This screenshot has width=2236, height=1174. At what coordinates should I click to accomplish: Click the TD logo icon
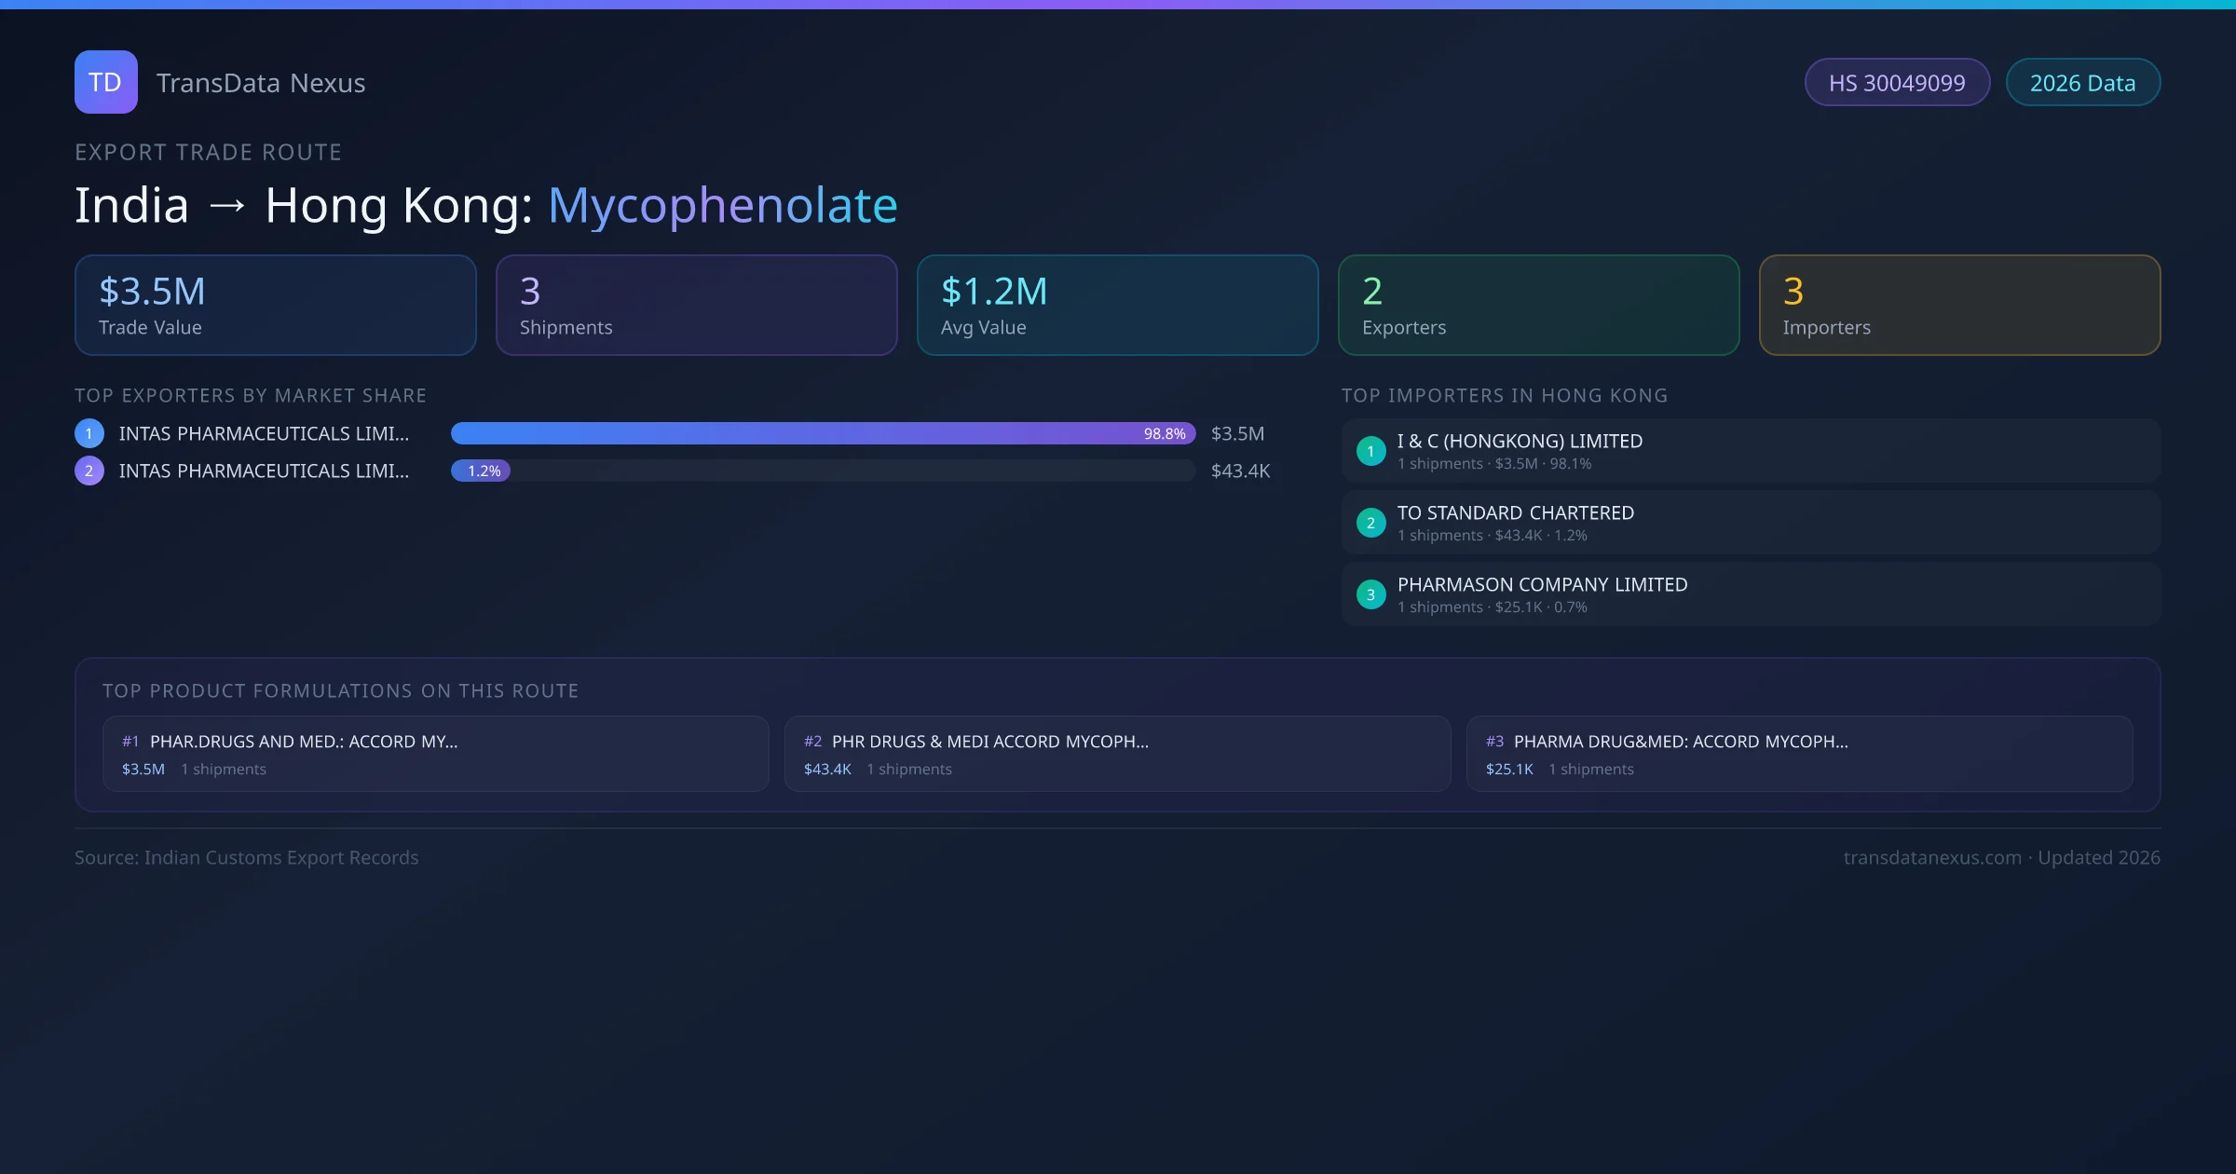[105, 82]
